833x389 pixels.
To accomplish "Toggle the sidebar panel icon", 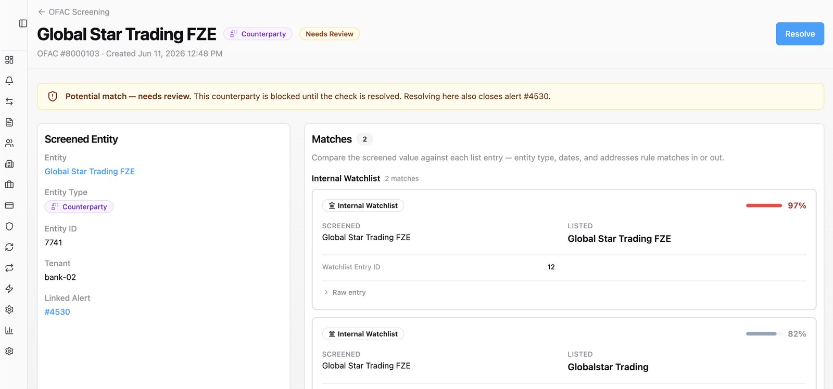I will 23,23.
